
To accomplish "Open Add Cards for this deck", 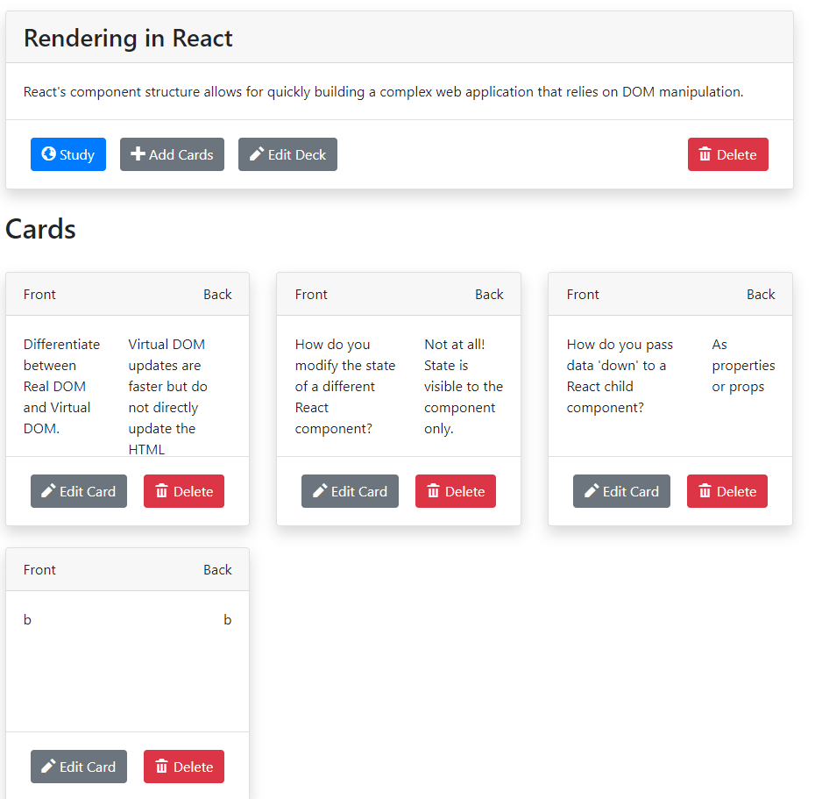I will tap(172, 154).
